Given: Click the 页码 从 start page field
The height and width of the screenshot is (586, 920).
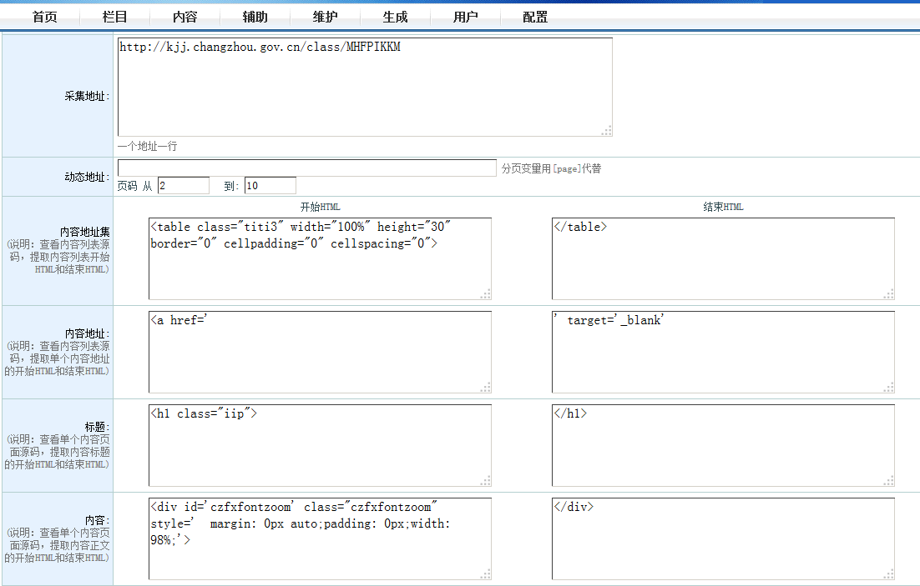Looking at the screenshot, I should (x=183, y=186).
